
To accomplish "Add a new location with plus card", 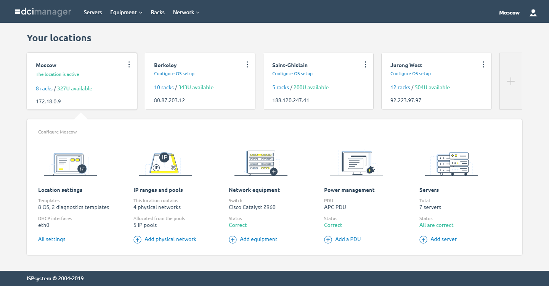I will coord(511,81).
